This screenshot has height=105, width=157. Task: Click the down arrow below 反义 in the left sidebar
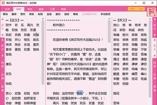click(x=3, y=56)
